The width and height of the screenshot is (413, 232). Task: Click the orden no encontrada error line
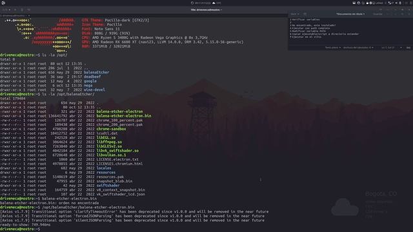[50, 203]
